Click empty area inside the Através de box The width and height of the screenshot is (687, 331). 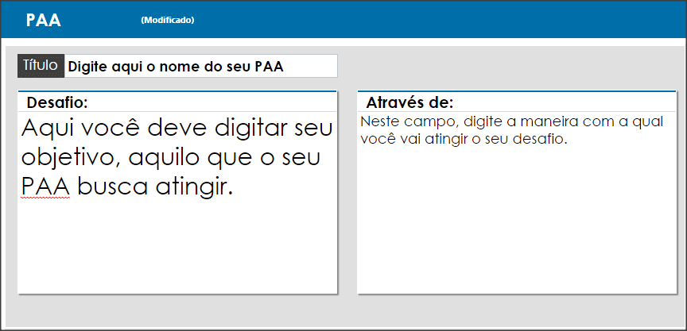tap(517, 218)
